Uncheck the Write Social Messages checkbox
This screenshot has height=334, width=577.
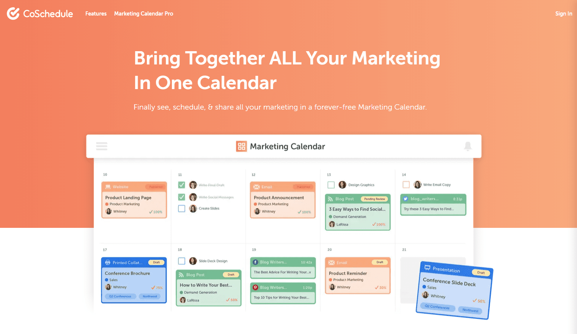tap(182, 197)
